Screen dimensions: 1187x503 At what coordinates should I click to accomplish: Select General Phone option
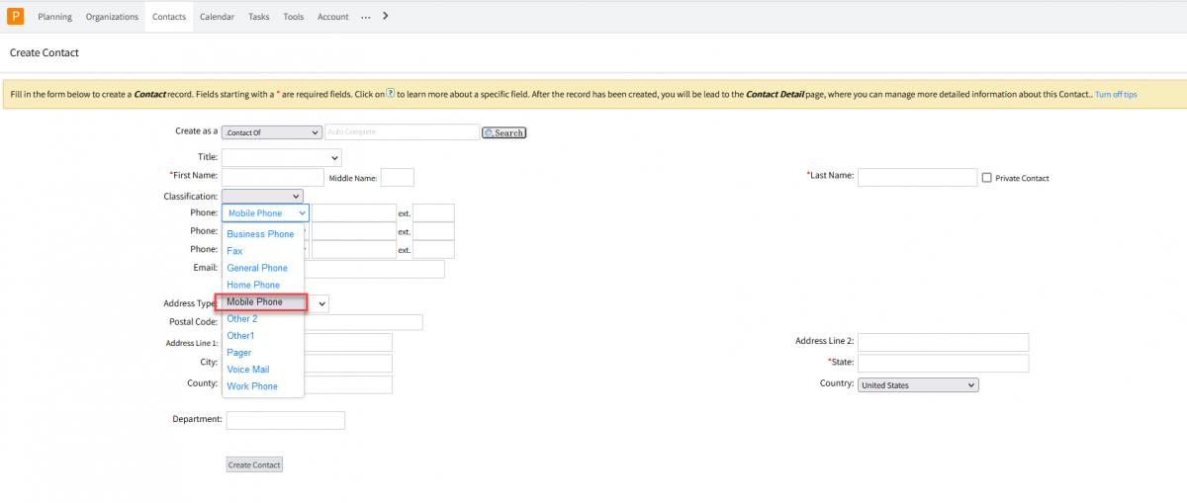[257, 268]
